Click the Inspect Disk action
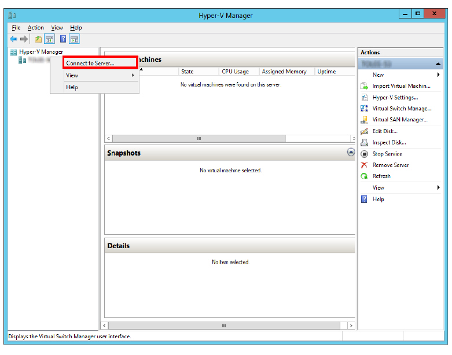452x355 pixels. point(389,142)
